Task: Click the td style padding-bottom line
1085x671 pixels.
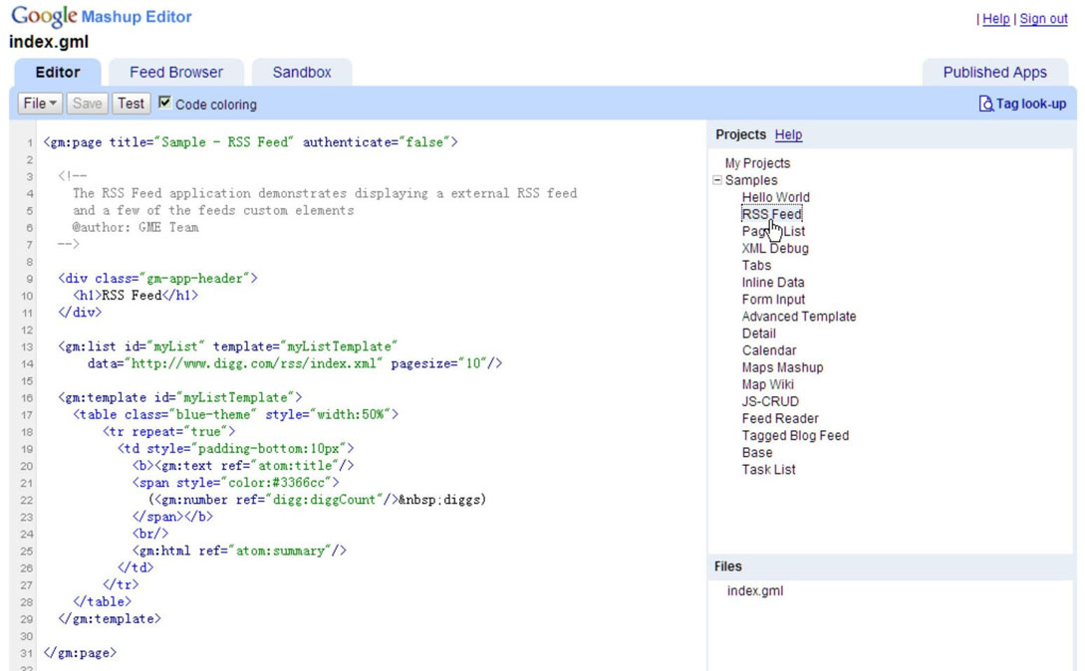Action: tap(236, 449)
